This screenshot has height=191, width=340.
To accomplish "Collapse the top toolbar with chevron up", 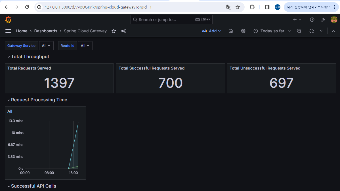I will [333, 31].
